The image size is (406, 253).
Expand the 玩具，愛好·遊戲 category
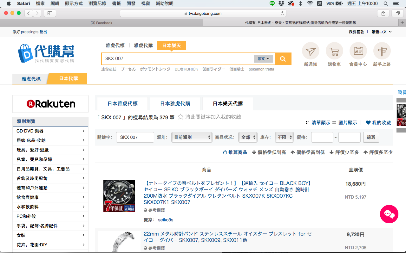[x=50, y=150]
